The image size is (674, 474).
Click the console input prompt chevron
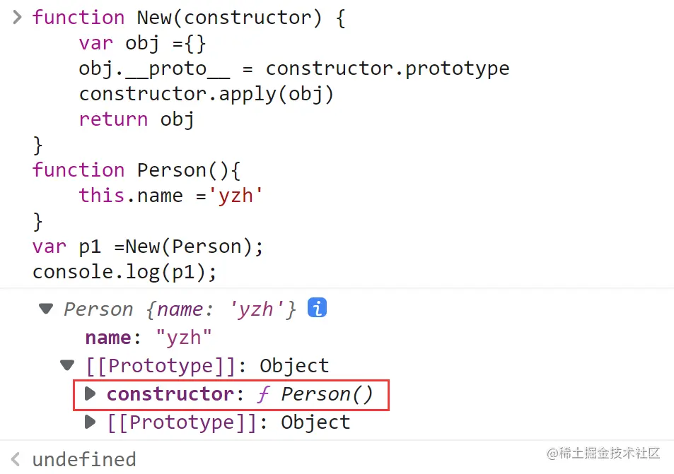point(17,17)
